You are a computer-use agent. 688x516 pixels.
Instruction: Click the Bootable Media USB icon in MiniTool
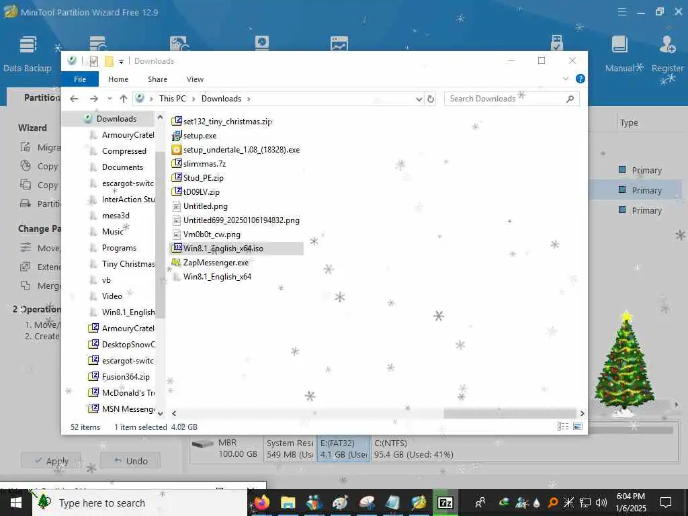556,43
